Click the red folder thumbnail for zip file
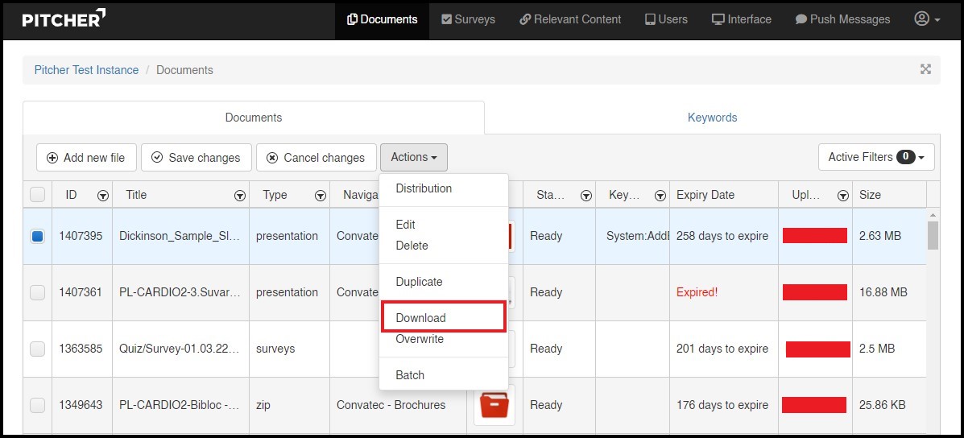964x438 pixels. 494,405
